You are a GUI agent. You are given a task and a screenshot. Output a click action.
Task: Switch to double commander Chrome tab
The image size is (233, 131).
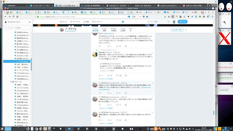point(169,5)
